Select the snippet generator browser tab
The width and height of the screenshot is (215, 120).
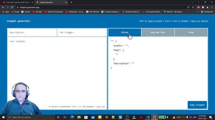(x=51, y=2)
